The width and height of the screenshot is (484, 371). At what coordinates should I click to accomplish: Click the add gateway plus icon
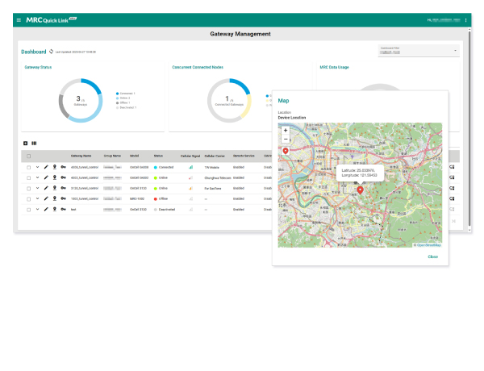click(25, 143)
